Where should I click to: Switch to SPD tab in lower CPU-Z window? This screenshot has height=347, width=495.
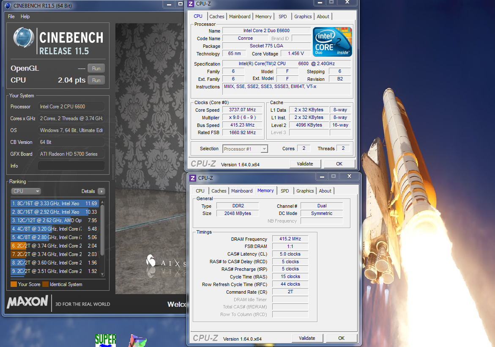(x=285, y=191)
